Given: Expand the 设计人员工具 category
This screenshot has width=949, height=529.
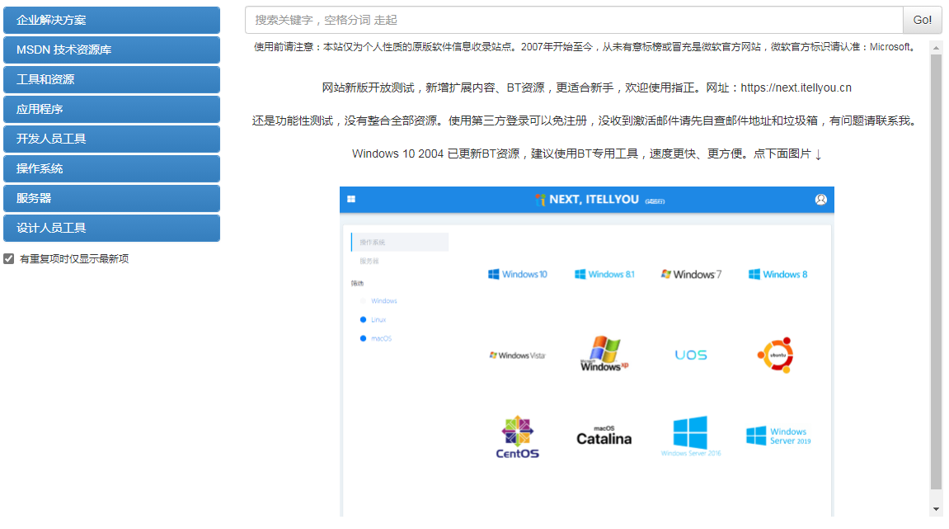Looking at the screenshot, I should [x=111, y=228].
